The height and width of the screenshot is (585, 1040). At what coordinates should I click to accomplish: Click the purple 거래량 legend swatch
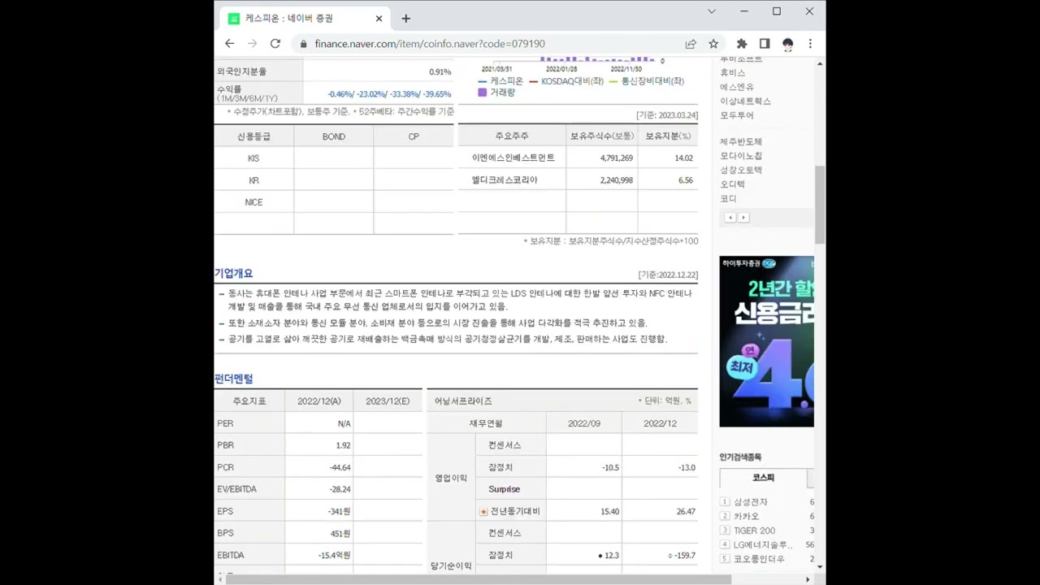pos(483,93)
